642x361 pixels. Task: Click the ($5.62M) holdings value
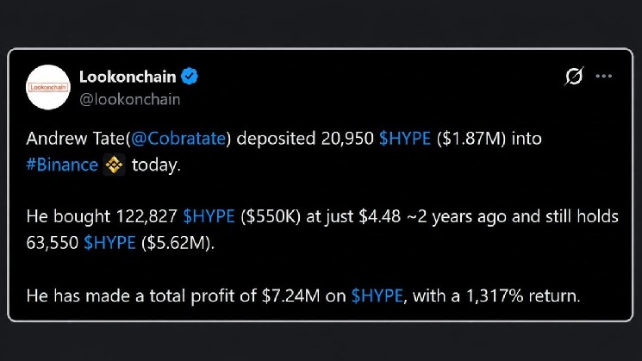pos(178,243)
